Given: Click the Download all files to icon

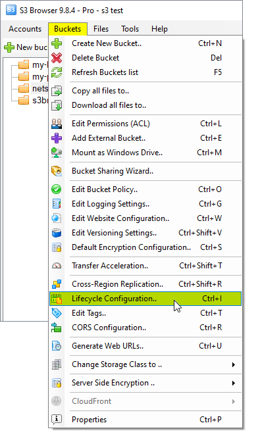Looking at the screenshot, I should 57,105.
